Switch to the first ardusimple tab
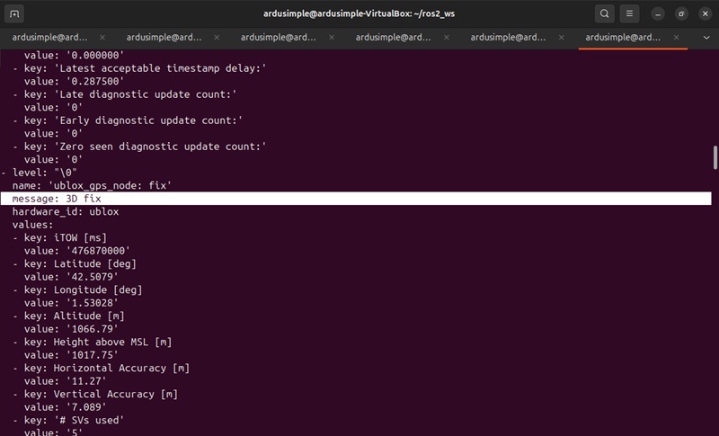The image size is (719, 436). [49, 38]
